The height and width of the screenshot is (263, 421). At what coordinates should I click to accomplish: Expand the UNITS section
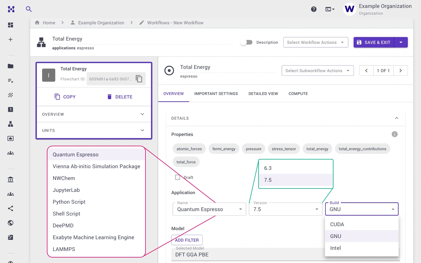click(x=94, y=130)
